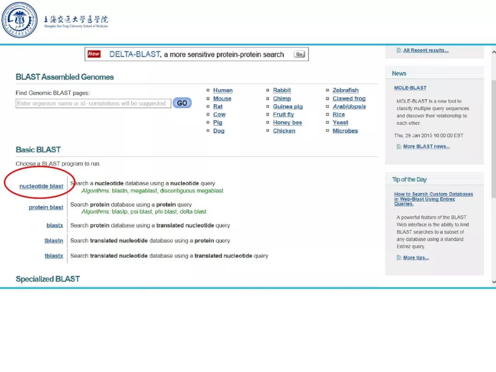Select the blastx program link

pyautogui.click(x=55, y=225)
